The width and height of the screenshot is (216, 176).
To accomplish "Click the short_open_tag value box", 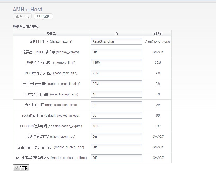I will (x=116, y=137).
